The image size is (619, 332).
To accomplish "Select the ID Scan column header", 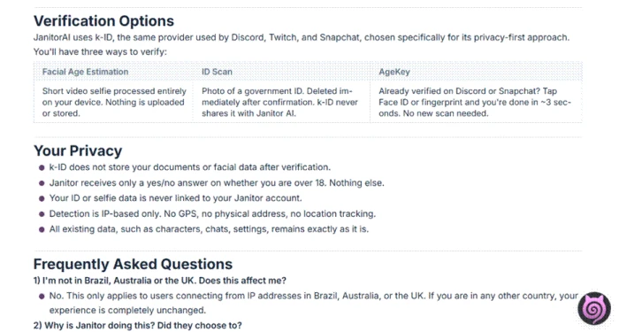I will (x=217, y=72).
